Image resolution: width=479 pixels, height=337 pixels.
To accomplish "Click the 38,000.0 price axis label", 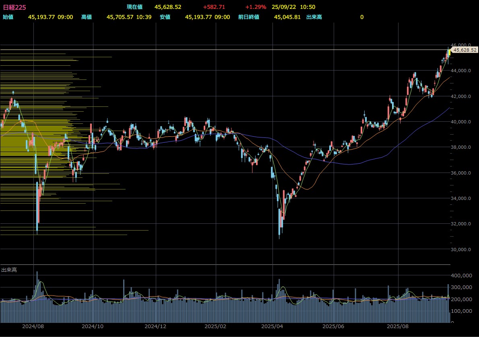I will coord(460,147).
